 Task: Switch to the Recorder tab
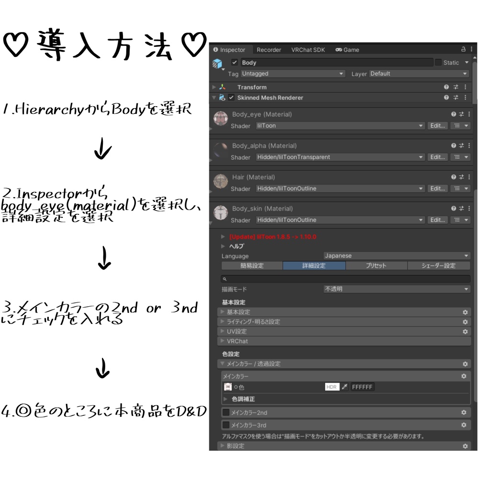269,49
